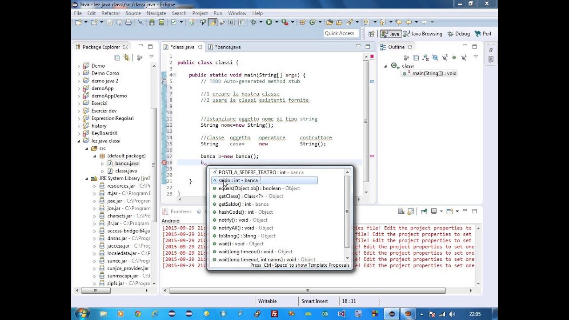
Task: Open the Project menu
Action: [x=200, y=13]
